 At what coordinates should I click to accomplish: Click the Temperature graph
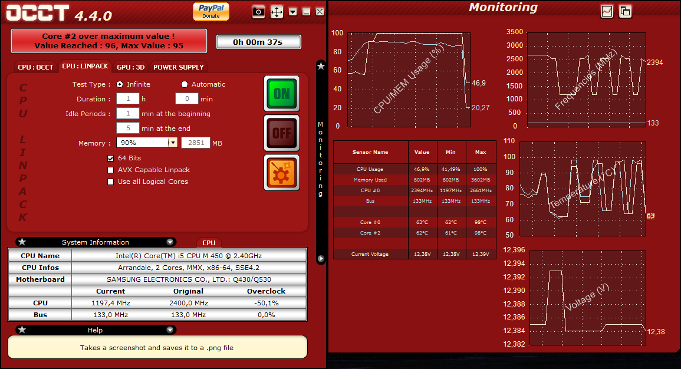[x=583, y=189]
